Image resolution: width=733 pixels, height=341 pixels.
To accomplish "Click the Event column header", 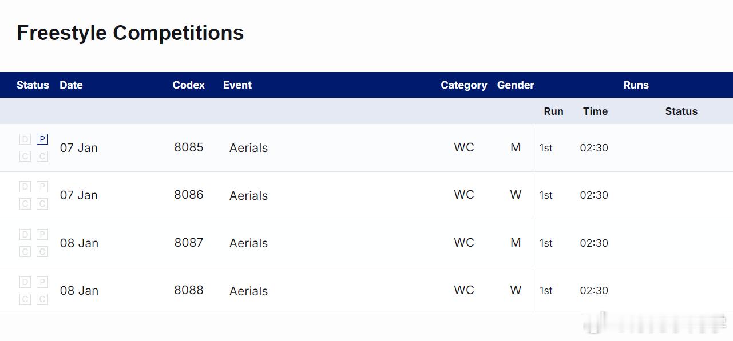I will click(237, 85).
